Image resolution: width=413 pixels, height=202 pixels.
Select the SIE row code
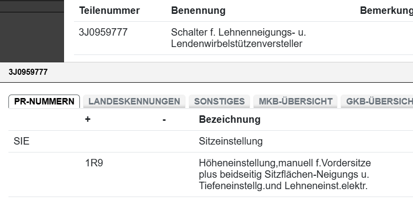click(21, 142)
